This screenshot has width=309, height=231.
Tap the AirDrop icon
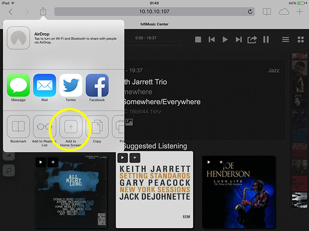[18, 38]
